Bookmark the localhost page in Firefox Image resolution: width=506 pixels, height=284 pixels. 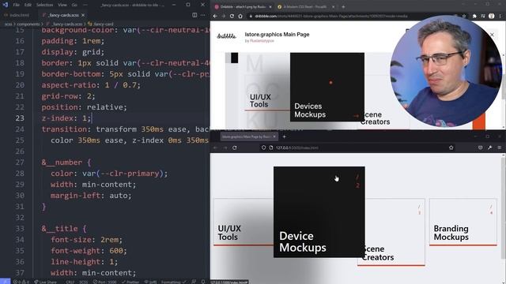451,148
